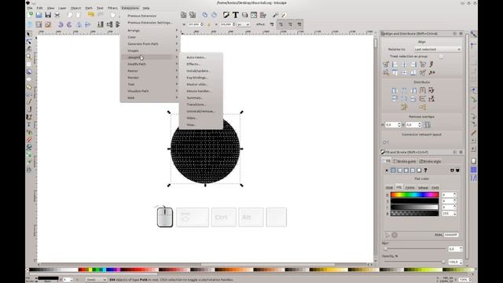This screenshot has height=283, width=503.
Task: Click the Opacity slider
Action: tap(414, 262)
